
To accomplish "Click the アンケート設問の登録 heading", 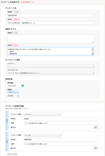I will coord(14,106).
